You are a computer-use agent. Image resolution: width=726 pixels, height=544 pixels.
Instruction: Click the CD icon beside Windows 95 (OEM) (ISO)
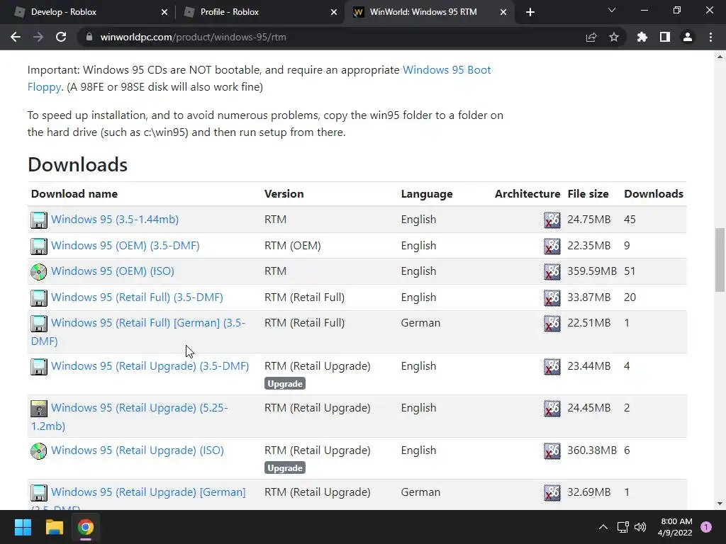[39, 271]
